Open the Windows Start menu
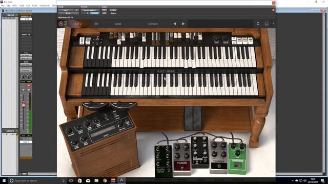 pyautogui.click(x=4, y=180)
